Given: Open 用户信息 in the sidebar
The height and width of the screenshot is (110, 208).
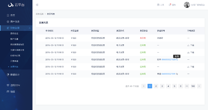Looking at the screenshot, I should pyautogui.click(x=15, y=21).
